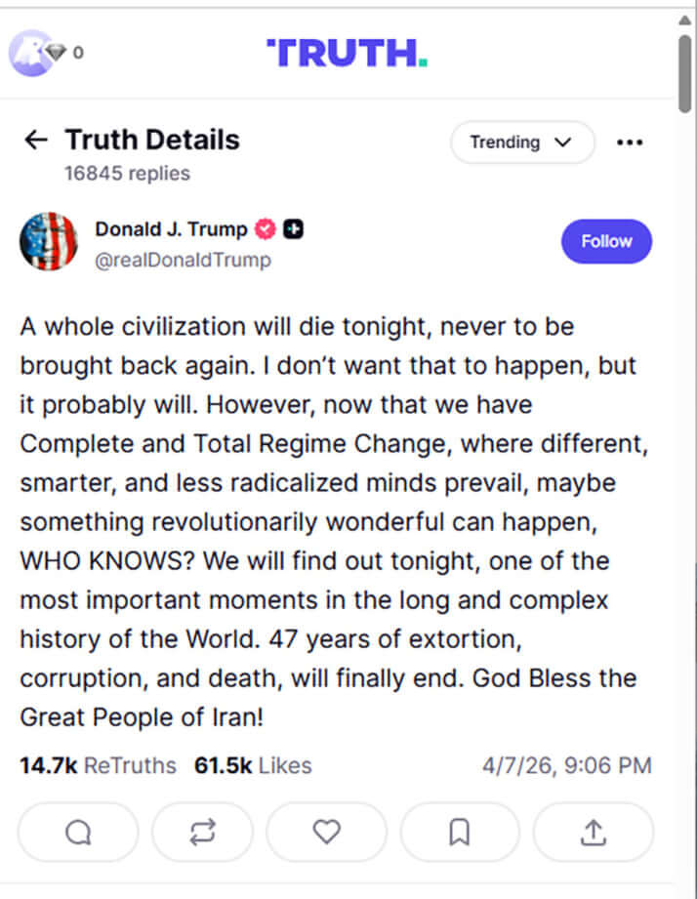Open the three-dot options menu
This screenshot has width=697, height=899.
click(630, 143)
